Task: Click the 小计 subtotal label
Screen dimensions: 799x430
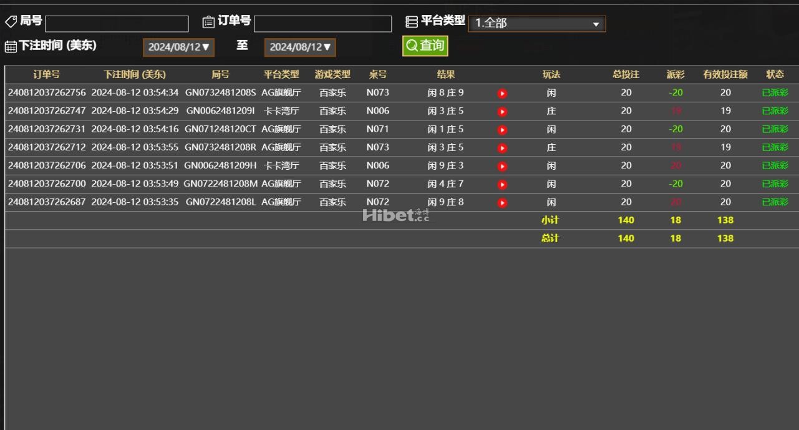Action: pos(550,220)
